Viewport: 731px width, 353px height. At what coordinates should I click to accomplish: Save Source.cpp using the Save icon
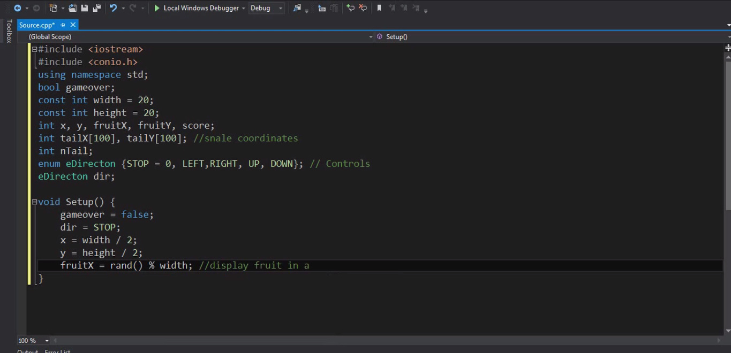[85, 7]
